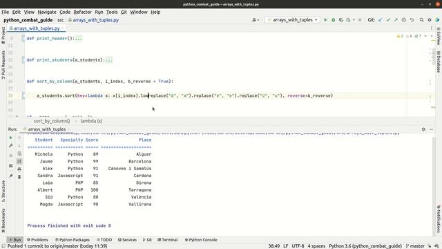This screenshot has width=442, height=249.
Task: Run with coverage from the toolbar
Action: click(x=340, y=20)
